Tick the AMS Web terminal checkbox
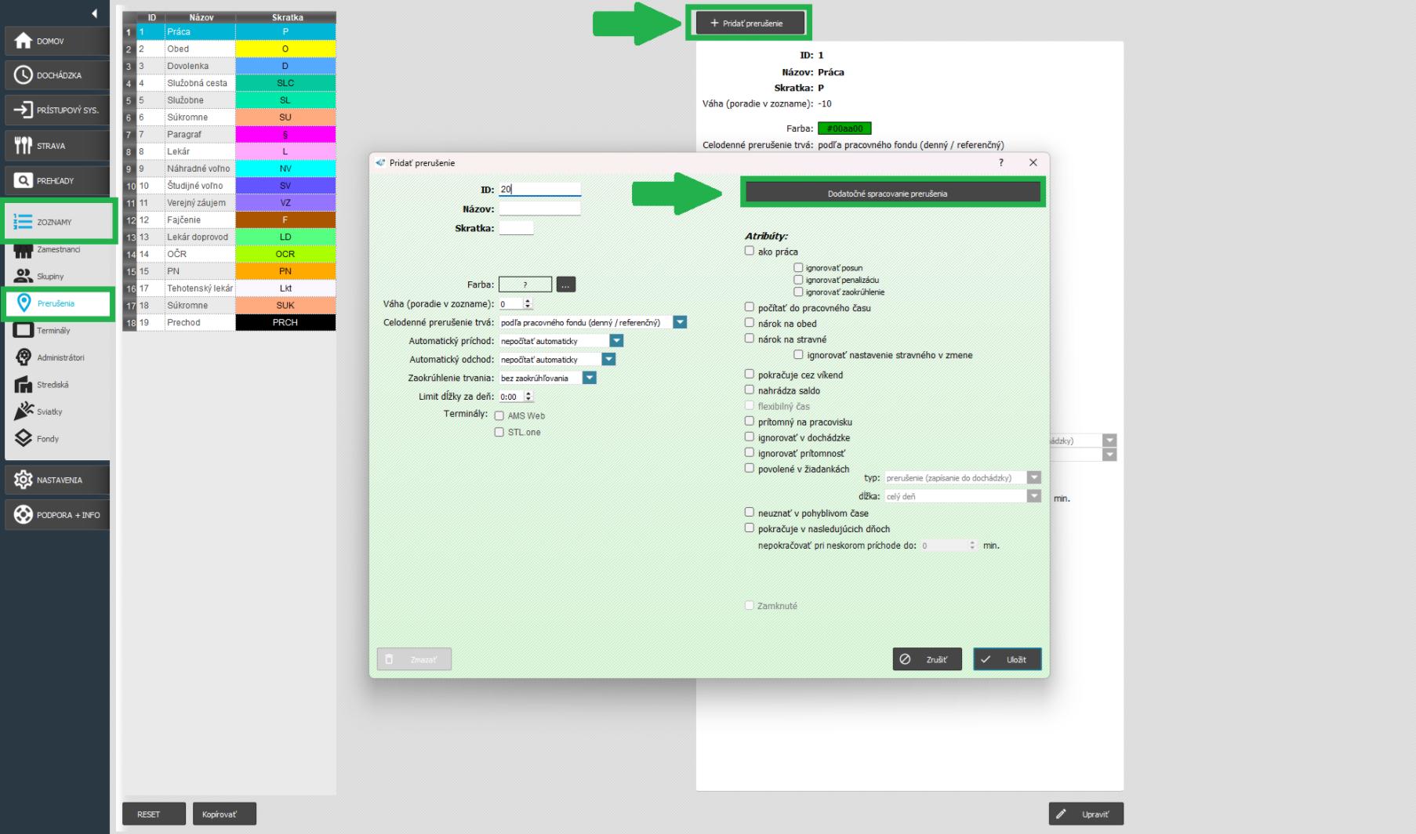Screen dimensions: 1416x834 pos(499,416)
